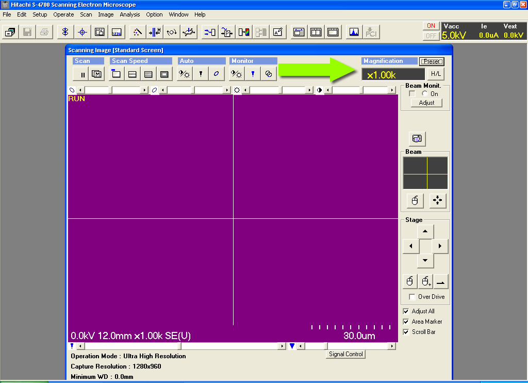Click the H/L magnification button
528x383 pixels.
tap(436, 74)
